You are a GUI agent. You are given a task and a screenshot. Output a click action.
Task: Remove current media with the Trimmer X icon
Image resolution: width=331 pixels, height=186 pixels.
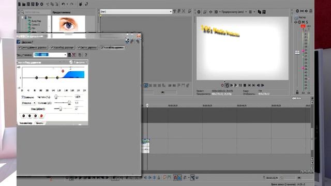pyautogui.click(x=184, y=11)
